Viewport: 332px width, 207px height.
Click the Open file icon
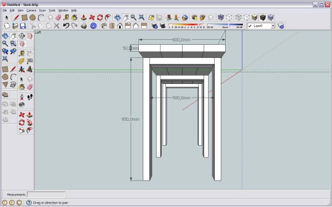coord(15,26)
